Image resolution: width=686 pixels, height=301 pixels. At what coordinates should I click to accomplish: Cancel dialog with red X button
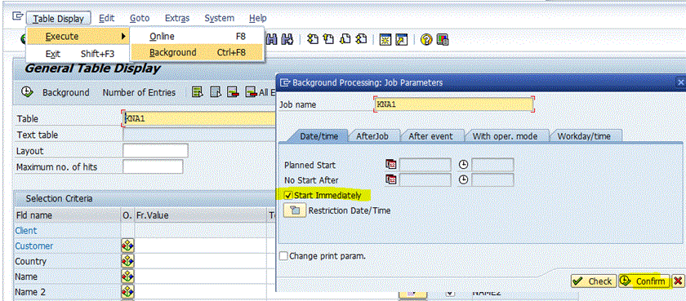(x=678, y=281)
